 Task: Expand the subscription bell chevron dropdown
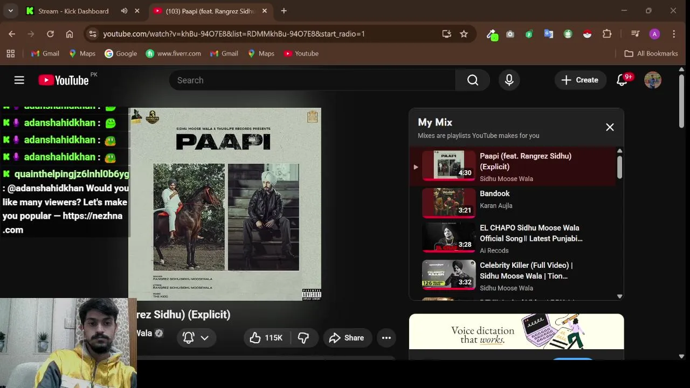[205, 338]
